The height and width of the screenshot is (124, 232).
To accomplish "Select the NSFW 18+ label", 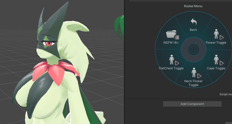I will [x=171, y=43].
